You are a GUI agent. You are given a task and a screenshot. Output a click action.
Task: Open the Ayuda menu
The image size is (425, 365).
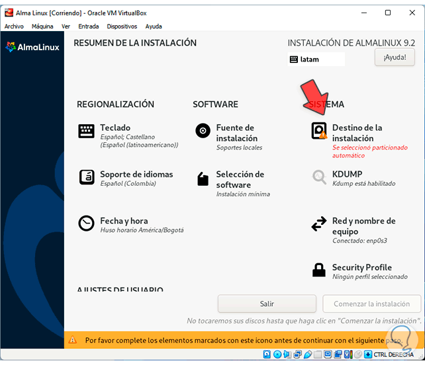[154, 26]
